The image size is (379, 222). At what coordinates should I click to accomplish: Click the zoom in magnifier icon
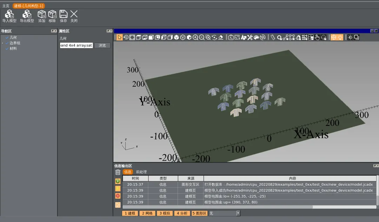click(x=195, y=37)
